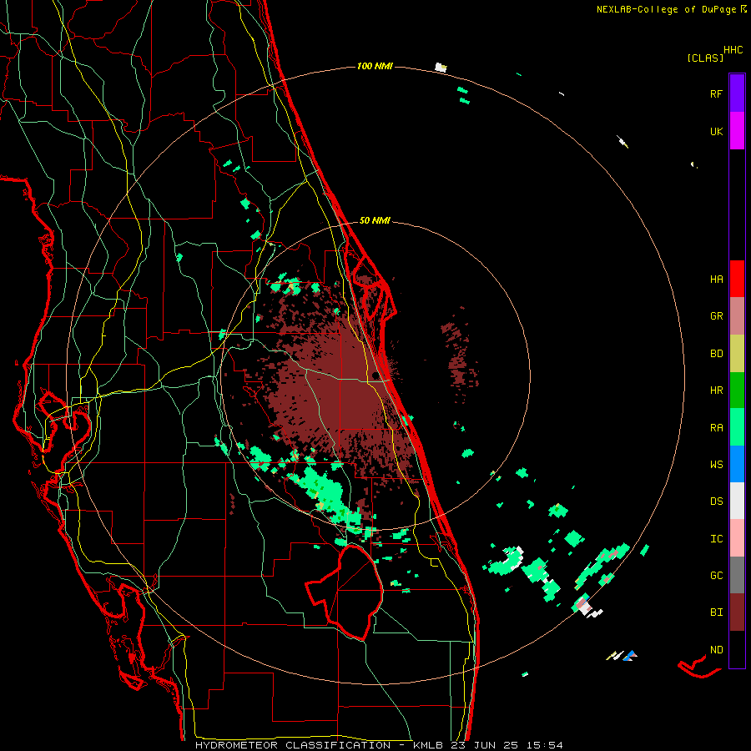Click the 'DS' legend label
751x751 pixels.
[x=716, y=501]
